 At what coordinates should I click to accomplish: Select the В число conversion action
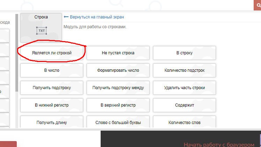click(x=52, y=70)
